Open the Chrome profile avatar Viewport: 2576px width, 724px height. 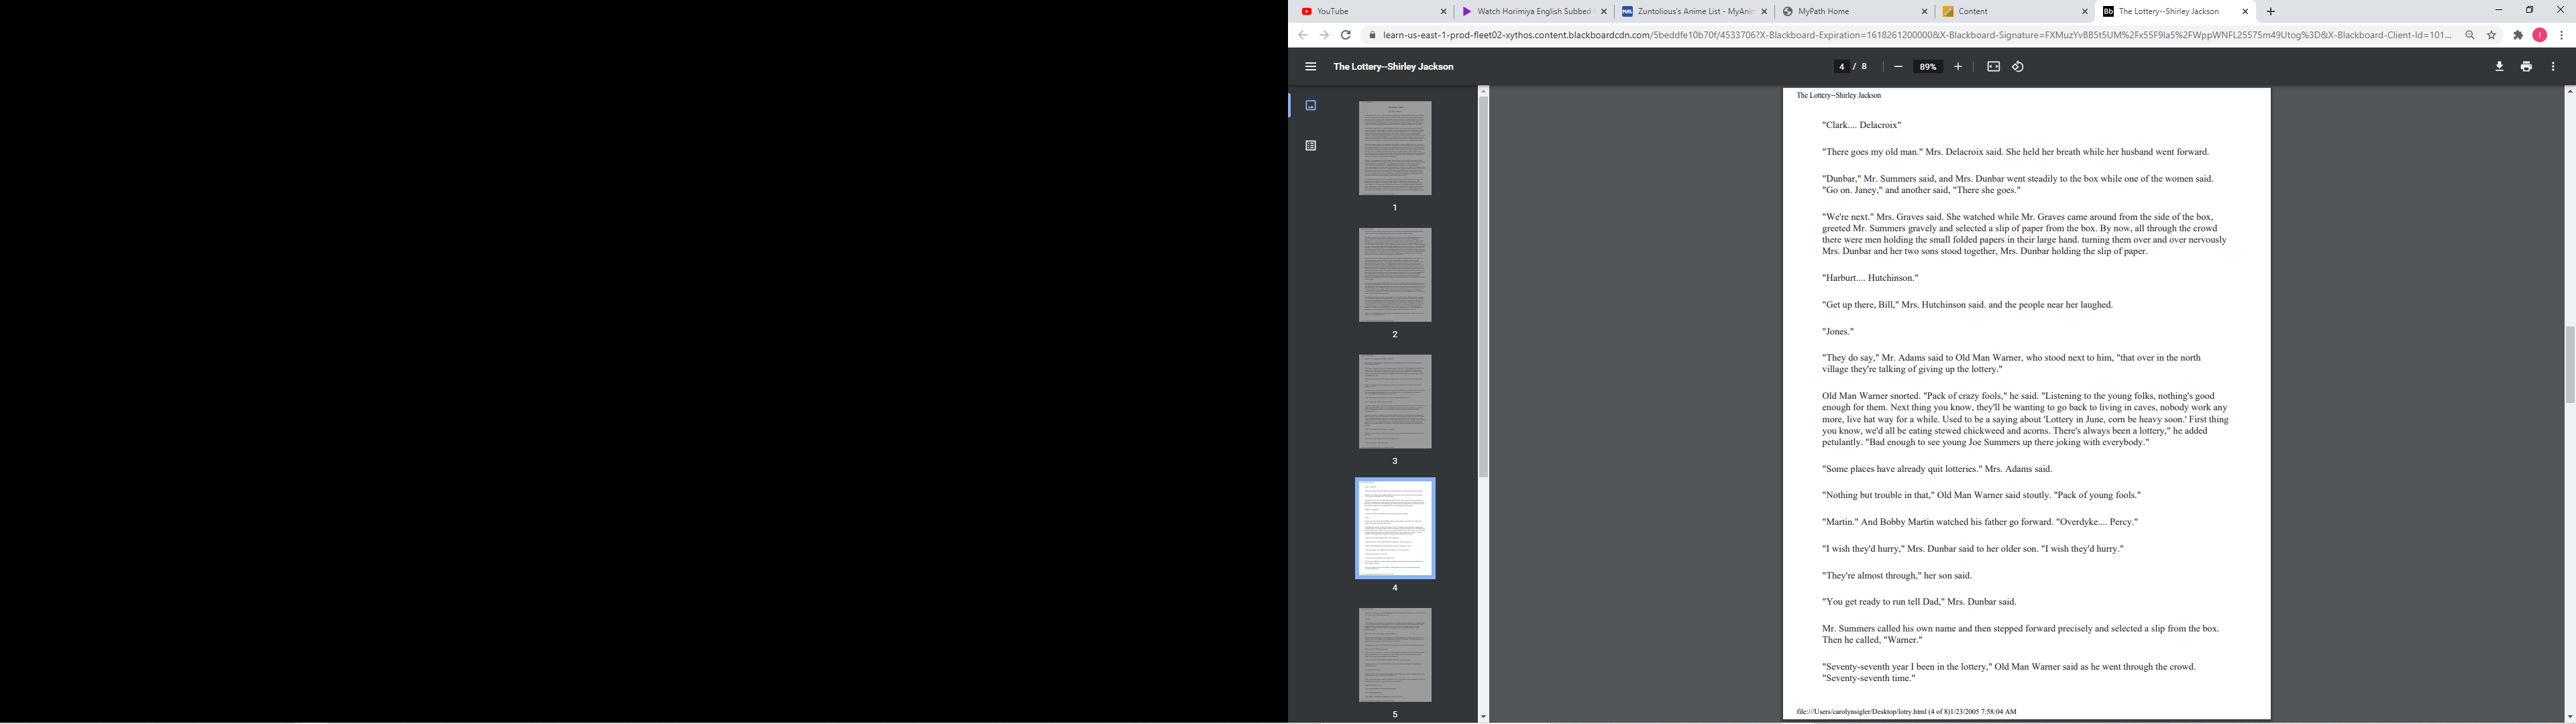pyautogui.click(x=2539, y=35)
